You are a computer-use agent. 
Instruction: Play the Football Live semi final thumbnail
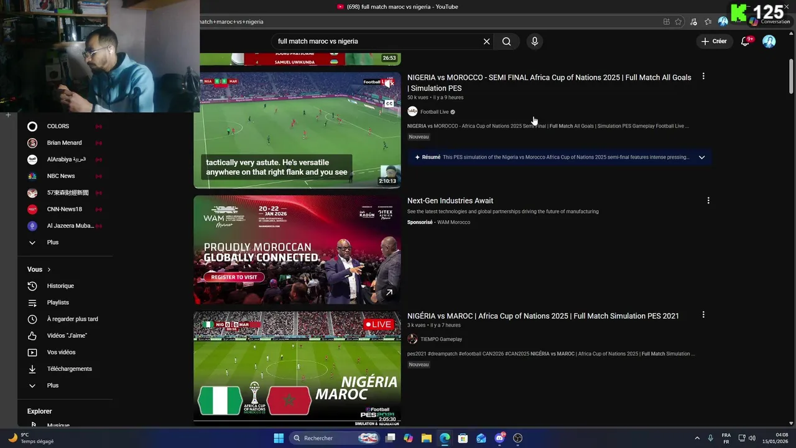tap(297, 130)
